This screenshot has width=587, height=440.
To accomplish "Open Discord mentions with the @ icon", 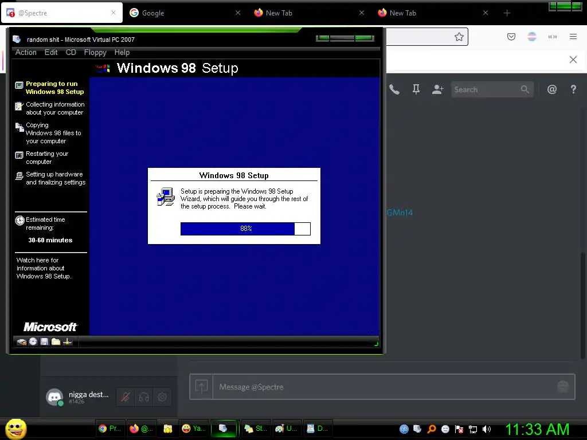I will pyautogui.click(x=552, y=89).
